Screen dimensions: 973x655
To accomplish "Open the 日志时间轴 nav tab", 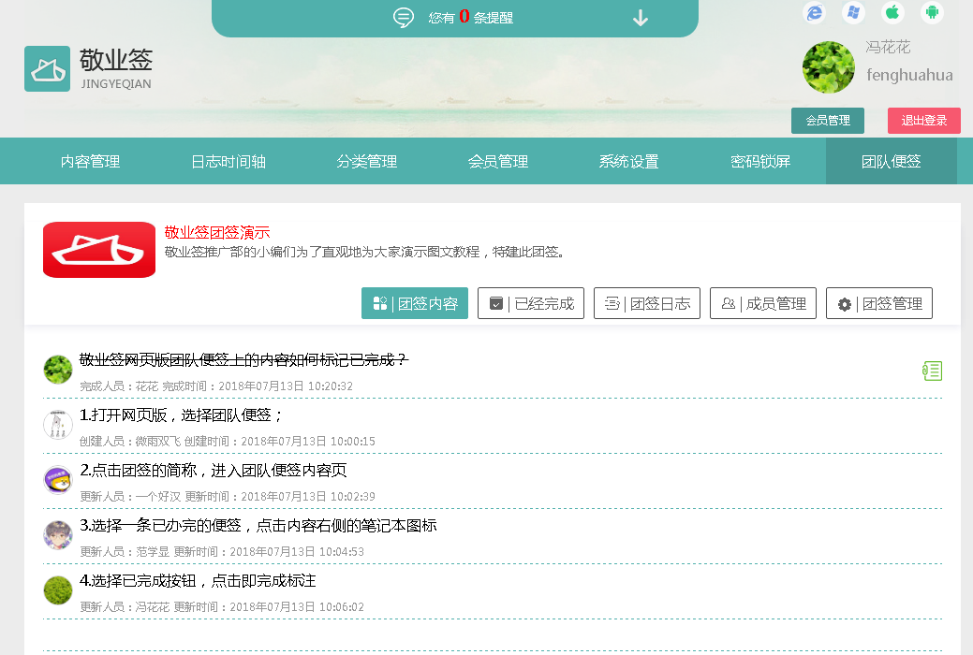I will 229,161.
